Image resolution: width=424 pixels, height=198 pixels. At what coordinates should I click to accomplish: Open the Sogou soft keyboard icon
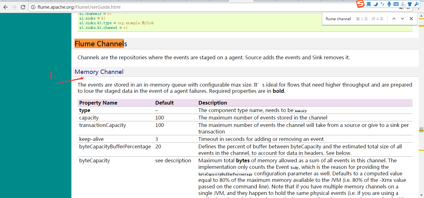(396, 4)
